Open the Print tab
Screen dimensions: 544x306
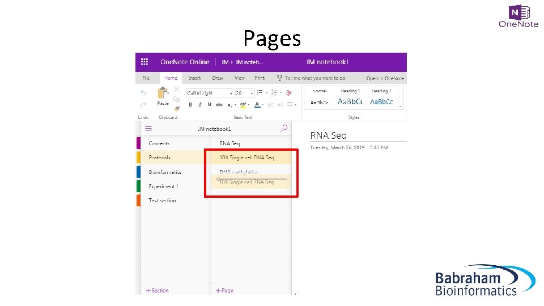coord(260,78)
